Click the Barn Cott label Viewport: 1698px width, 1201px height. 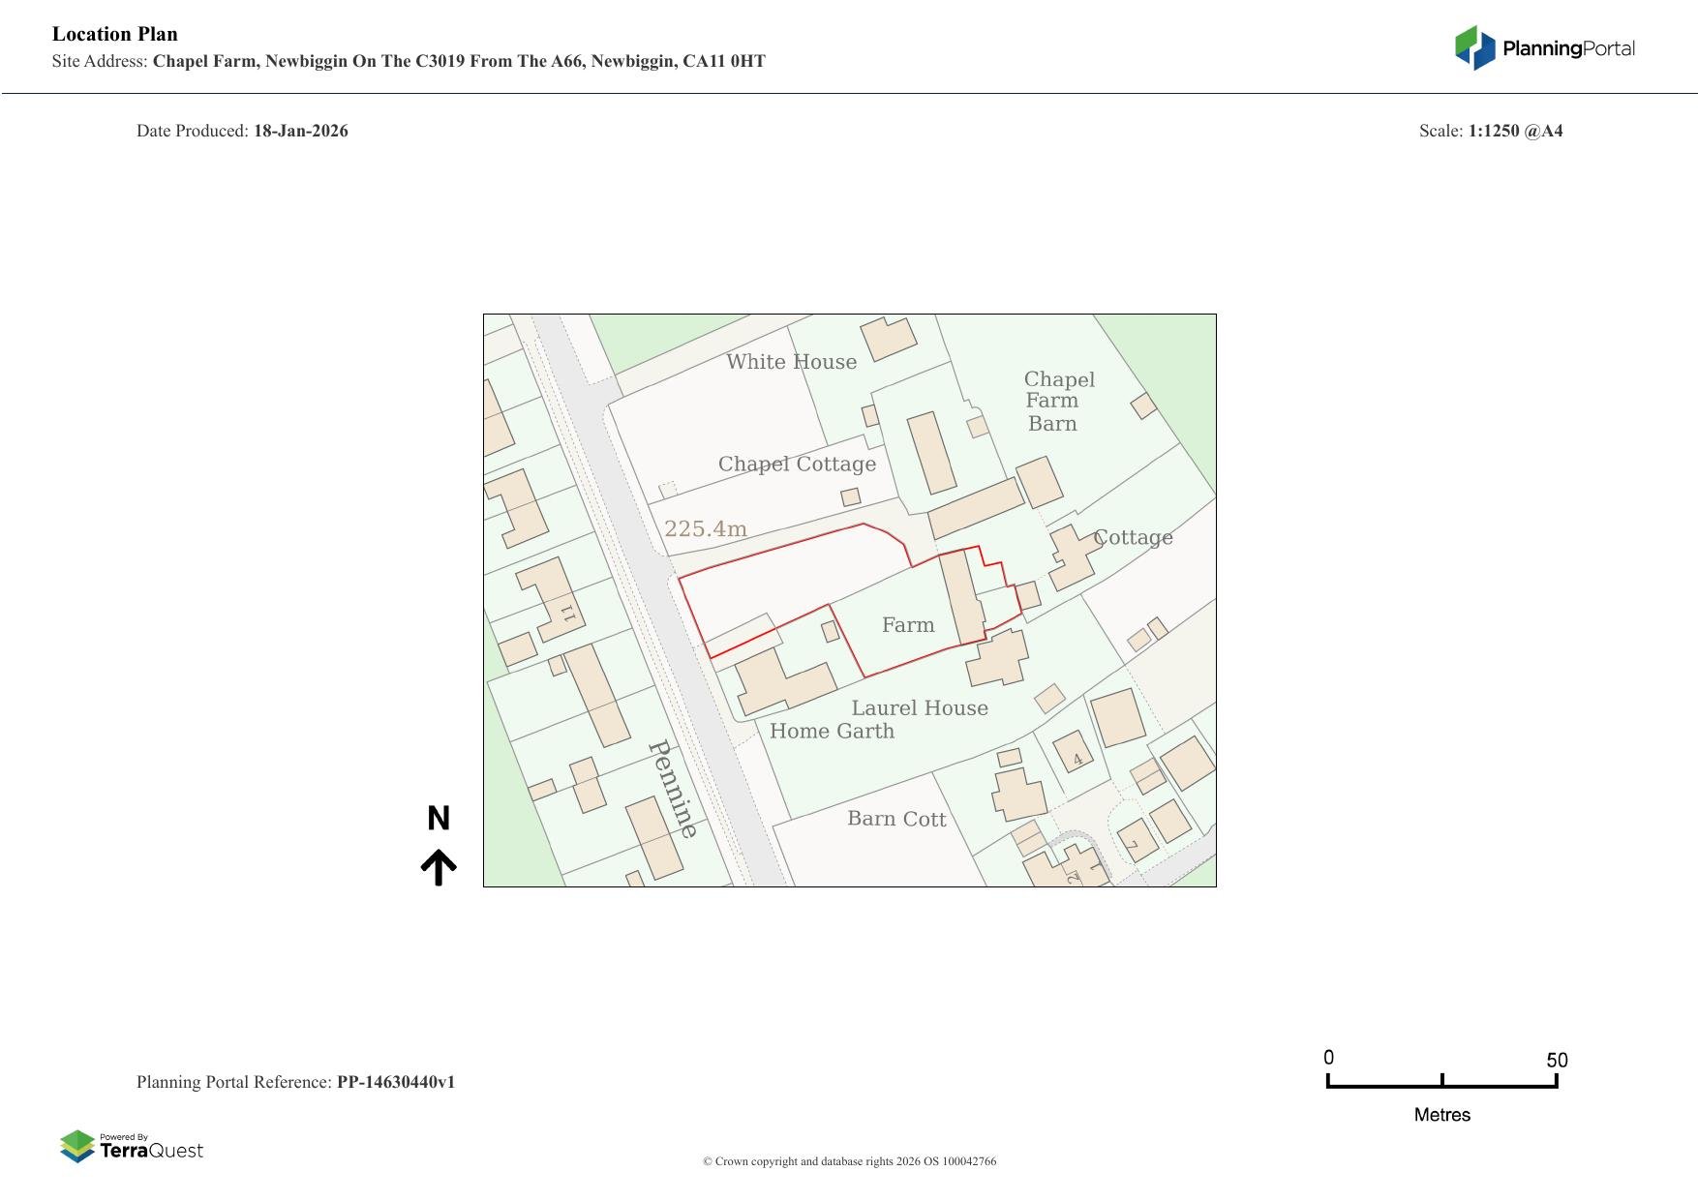(896, 819)
